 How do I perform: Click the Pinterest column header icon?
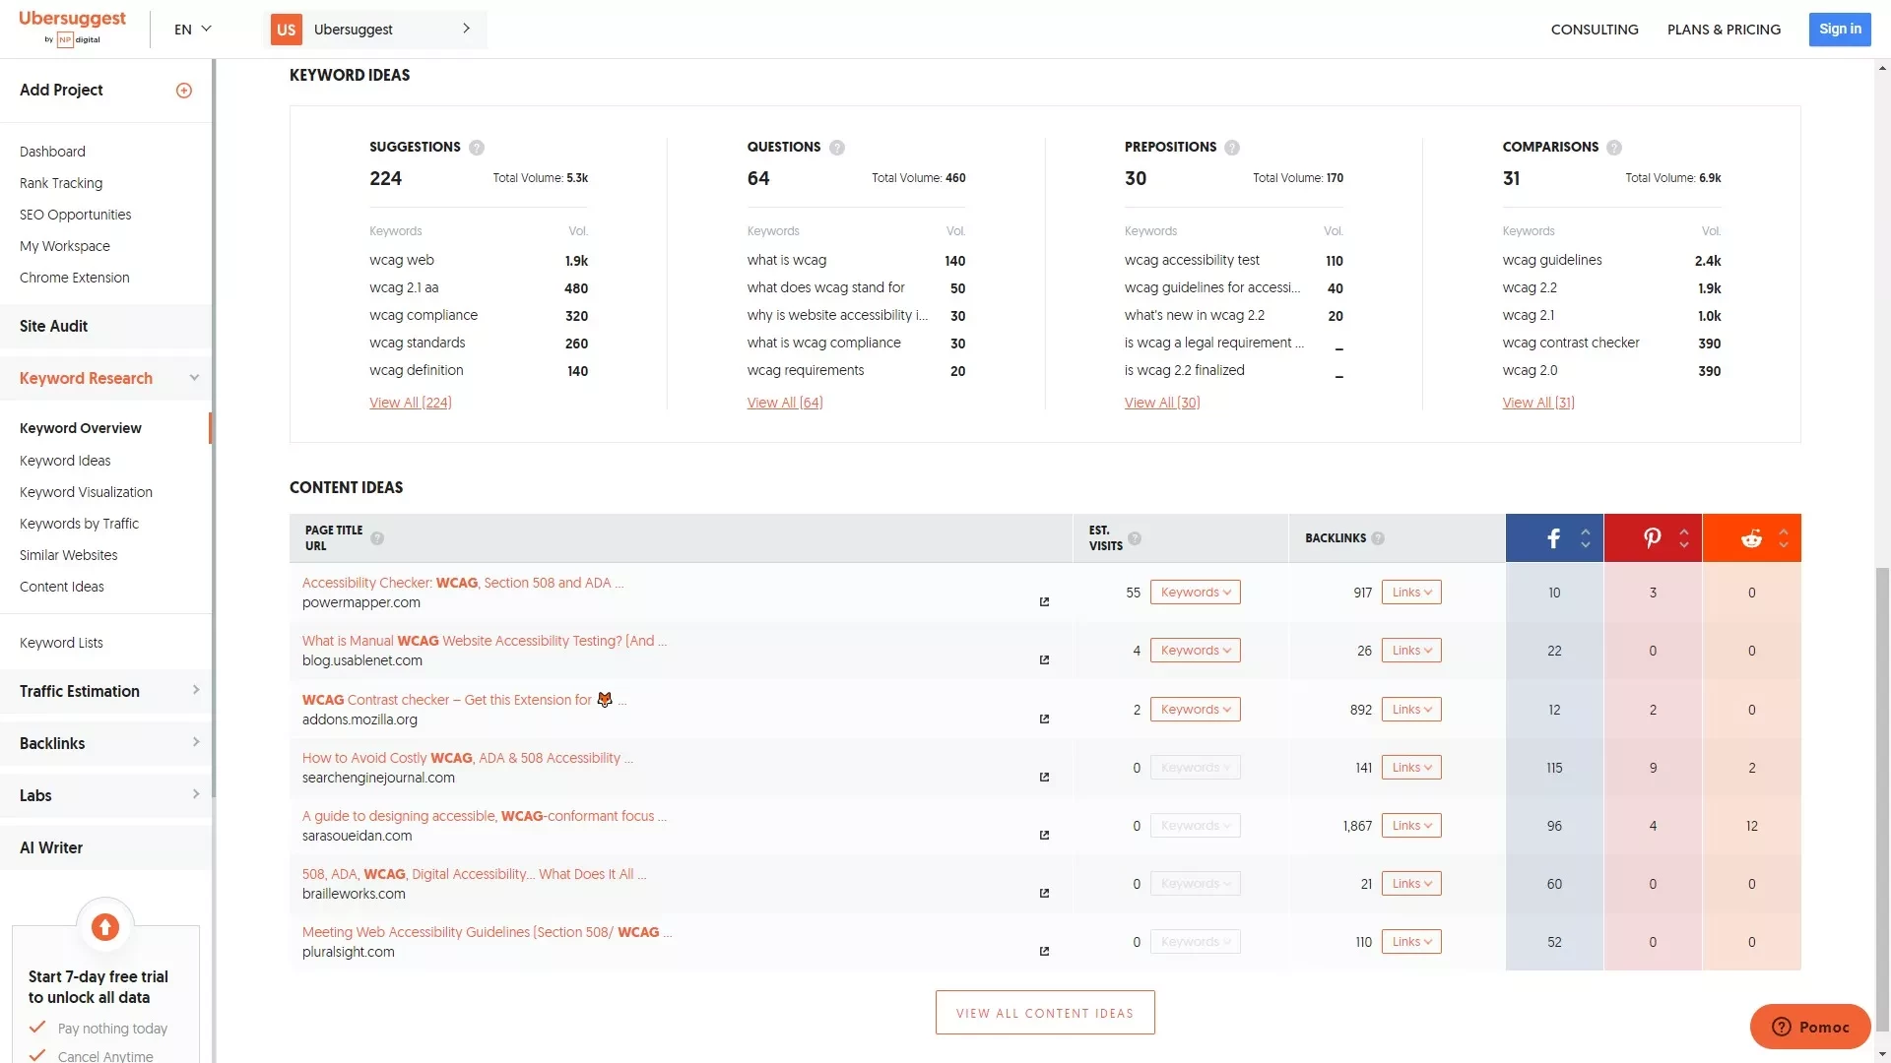1653,538
